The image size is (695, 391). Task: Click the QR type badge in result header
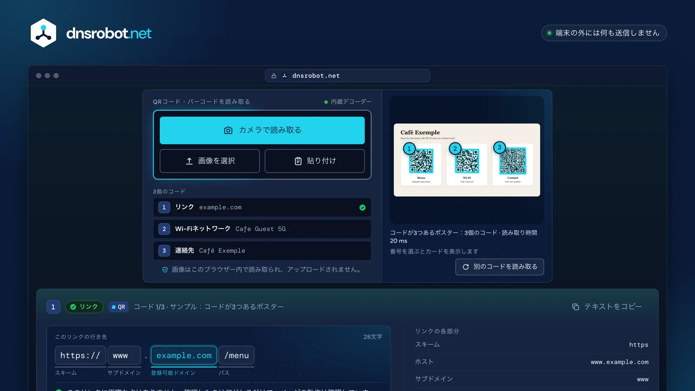[x=118, y=307]
